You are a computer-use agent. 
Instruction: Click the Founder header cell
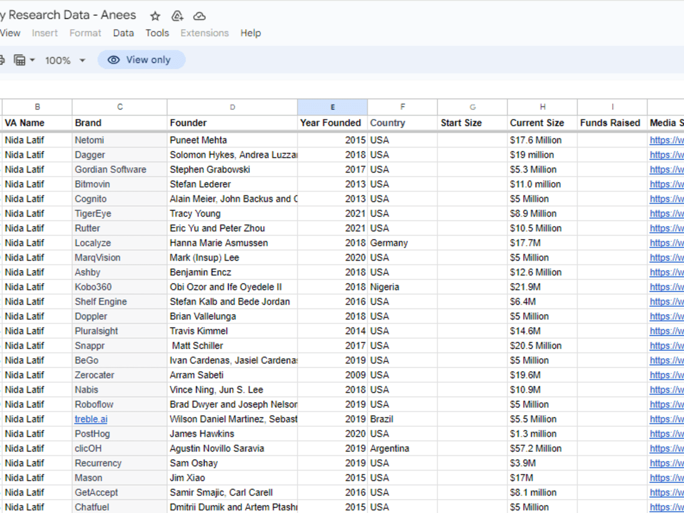[x=233, y=123]
